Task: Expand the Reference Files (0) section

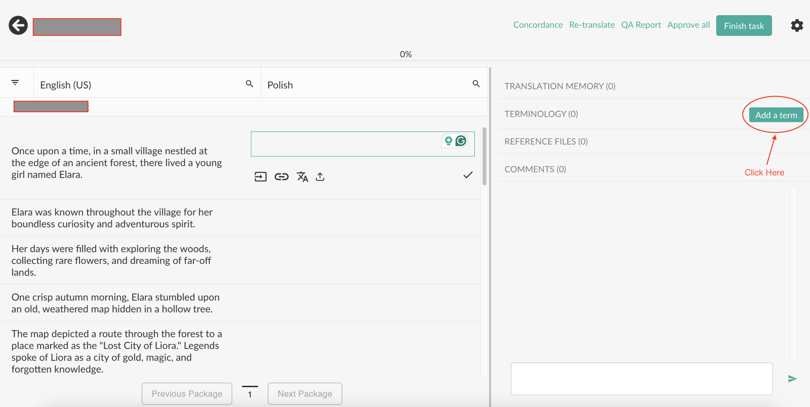Action: coord(546,142)
